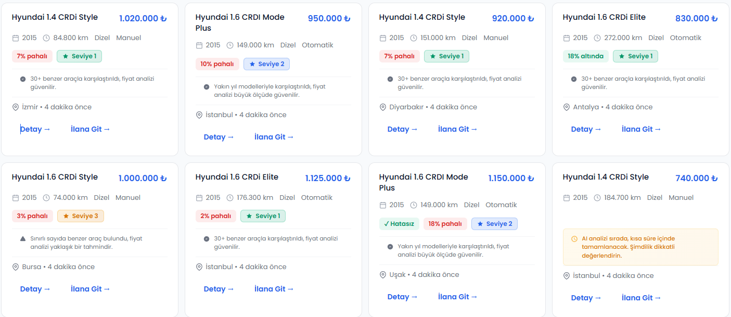Click the 18% altında badge

coord(586,56)
